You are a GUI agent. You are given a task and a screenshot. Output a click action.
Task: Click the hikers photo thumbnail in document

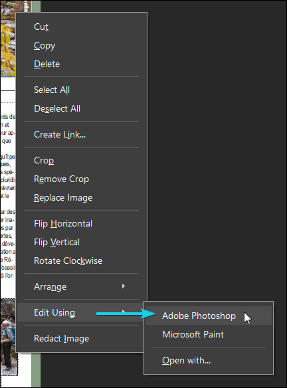tap(9, 338)
